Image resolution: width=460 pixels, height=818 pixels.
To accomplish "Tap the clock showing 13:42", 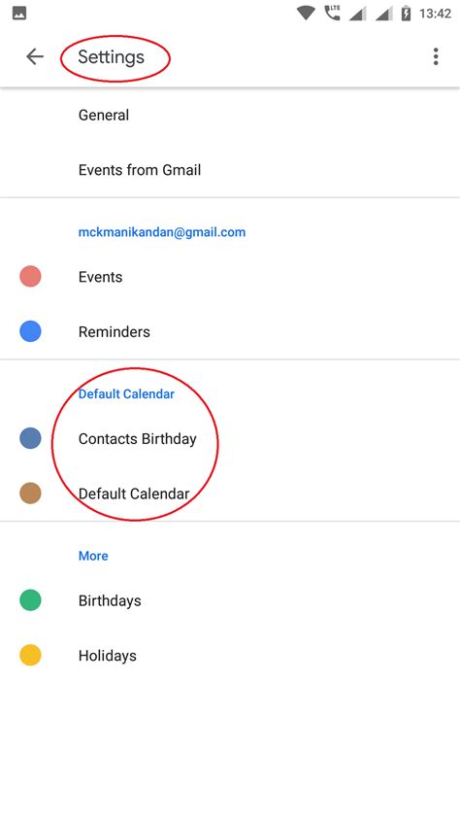I will [435, 14].
